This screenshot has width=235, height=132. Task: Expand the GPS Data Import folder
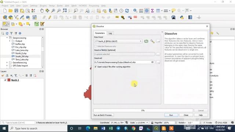click(7, 66)
